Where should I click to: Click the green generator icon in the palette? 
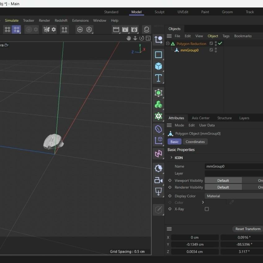[158, 105]
